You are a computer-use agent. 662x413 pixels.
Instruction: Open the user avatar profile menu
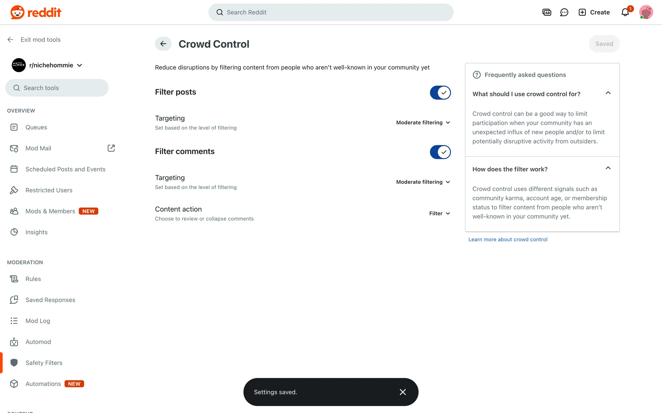(x=646, y=12)
